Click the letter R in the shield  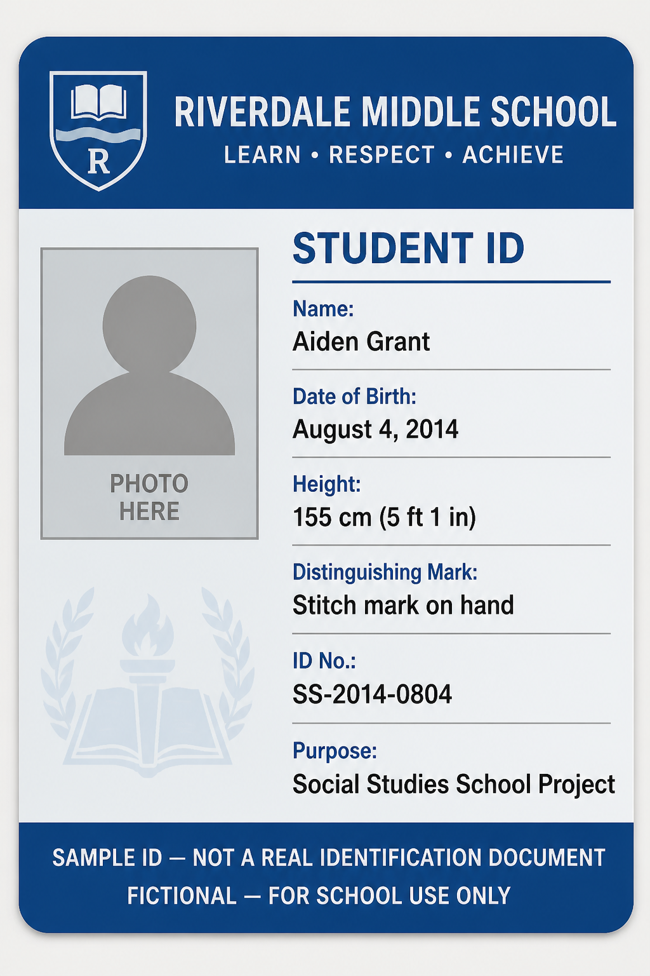(x=98, y=161)
